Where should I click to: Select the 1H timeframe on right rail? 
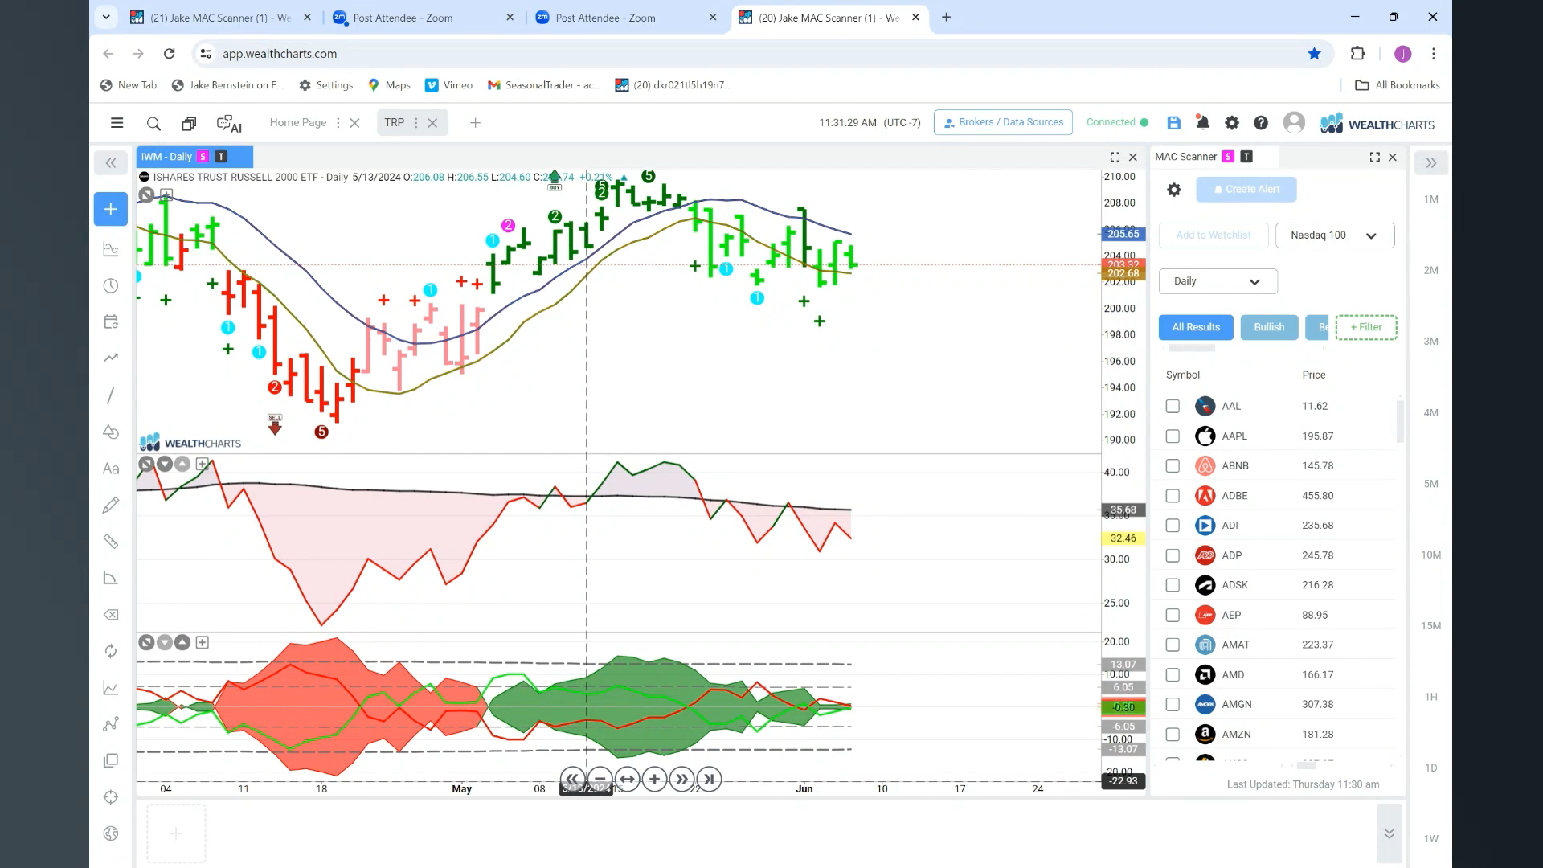click(1430, 697)
